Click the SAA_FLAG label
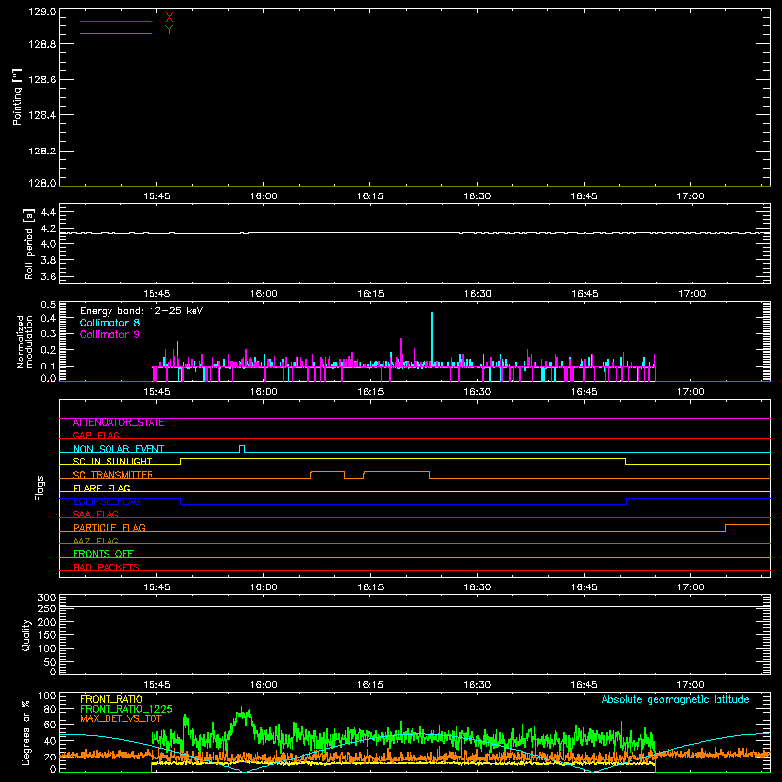This screenshot has width=782, height=782. point(96,514)
